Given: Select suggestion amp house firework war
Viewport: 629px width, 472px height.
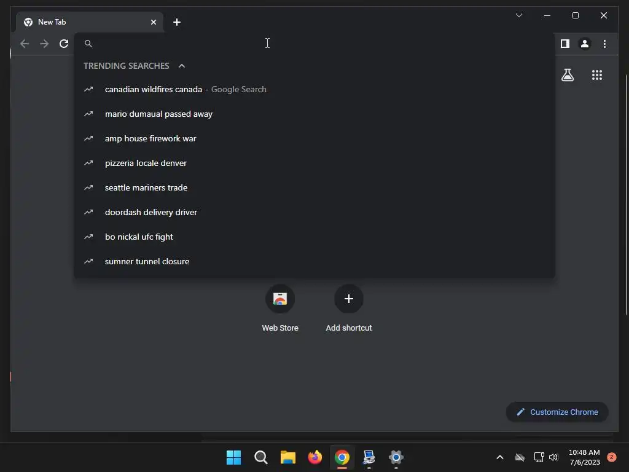Looking at the screenshot, I should 314,138.
